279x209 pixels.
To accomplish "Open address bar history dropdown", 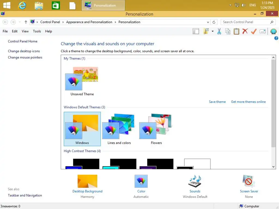I will (x=208, y=22).
